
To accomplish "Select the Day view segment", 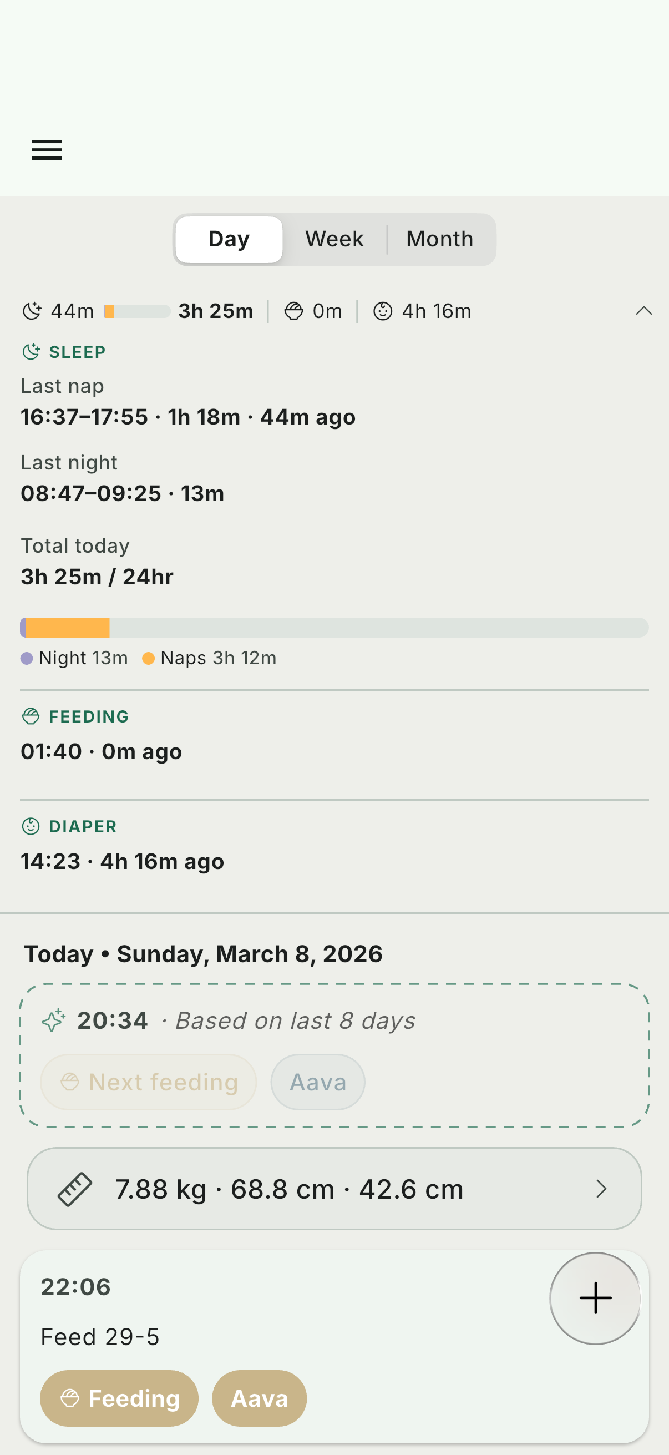I will 229,240.
